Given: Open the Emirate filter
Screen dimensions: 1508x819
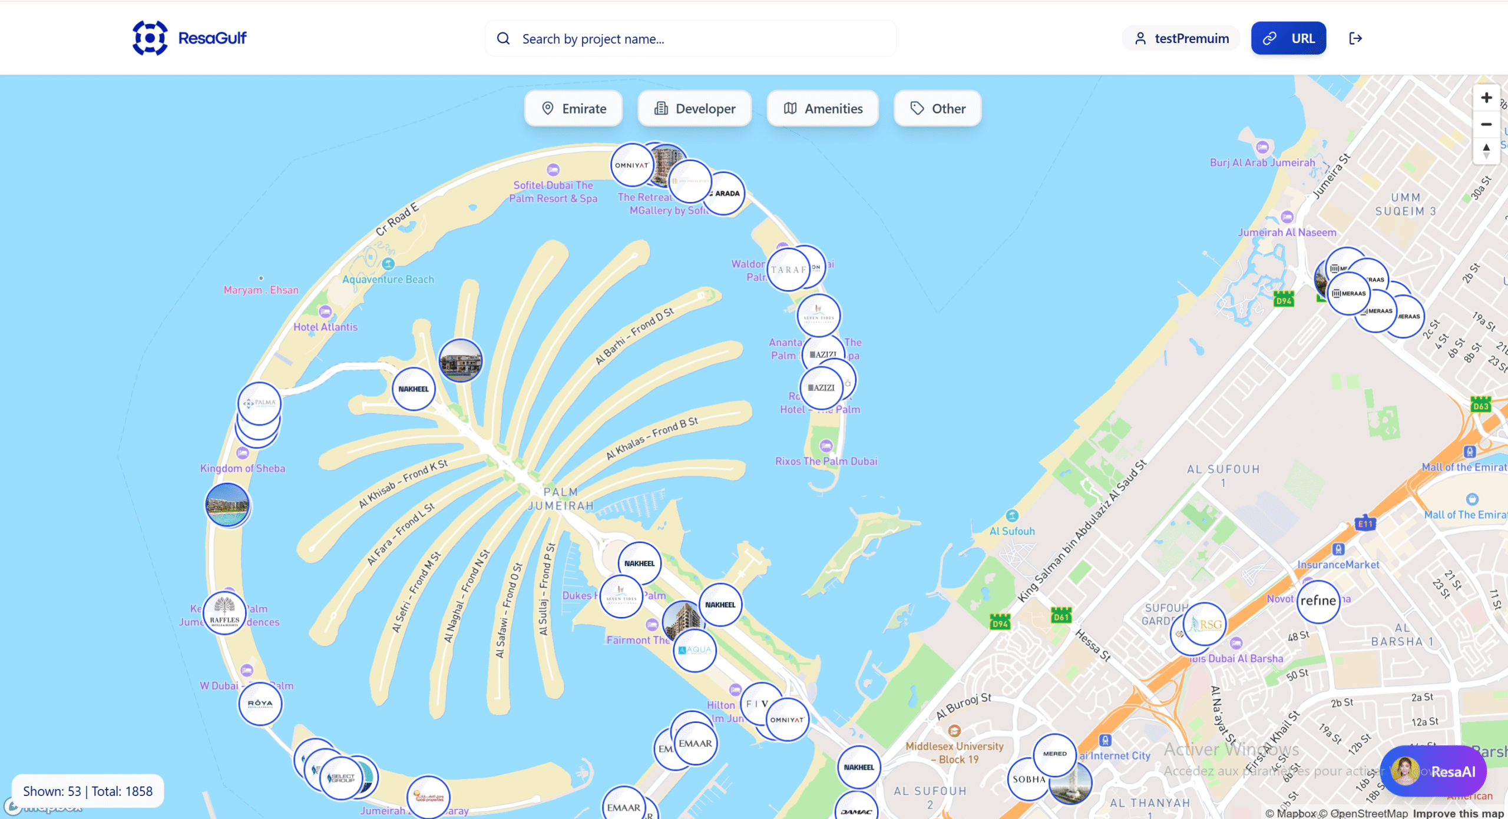Looking at the screenshot, I should 573,108.
